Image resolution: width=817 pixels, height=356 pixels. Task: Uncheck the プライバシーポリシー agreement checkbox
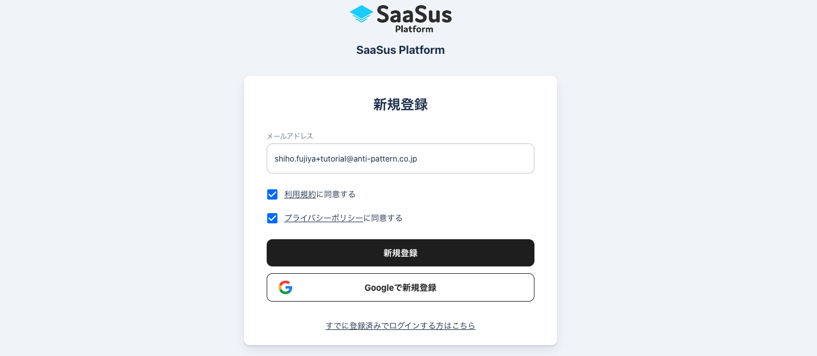(x=272, y=218)
